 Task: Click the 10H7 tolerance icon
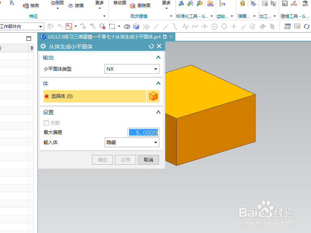(x=306, y=4)
